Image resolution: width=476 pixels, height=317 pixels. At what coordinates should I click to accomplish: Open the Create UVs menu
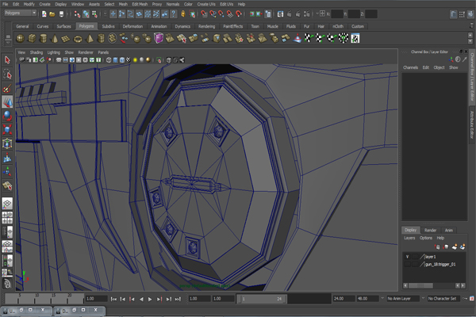point(206,4)
